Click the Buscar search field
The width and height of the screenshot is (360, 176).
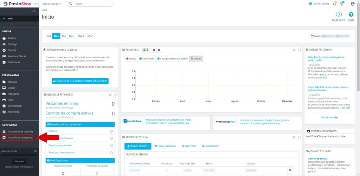coord(90,4)
